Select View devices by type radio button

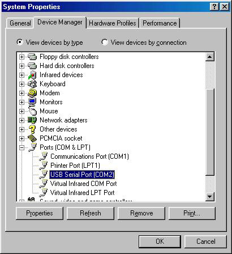click(x=20, y=42)
